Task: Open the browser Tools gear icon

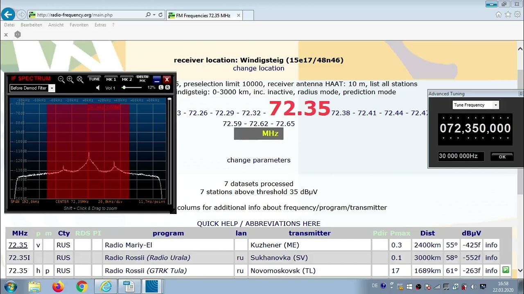Action: [517, 15]
